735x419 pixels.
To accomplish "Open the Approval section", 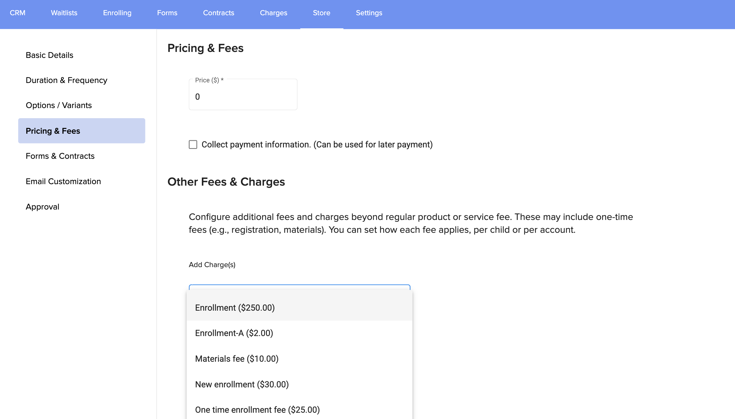I will pos(42,207).
